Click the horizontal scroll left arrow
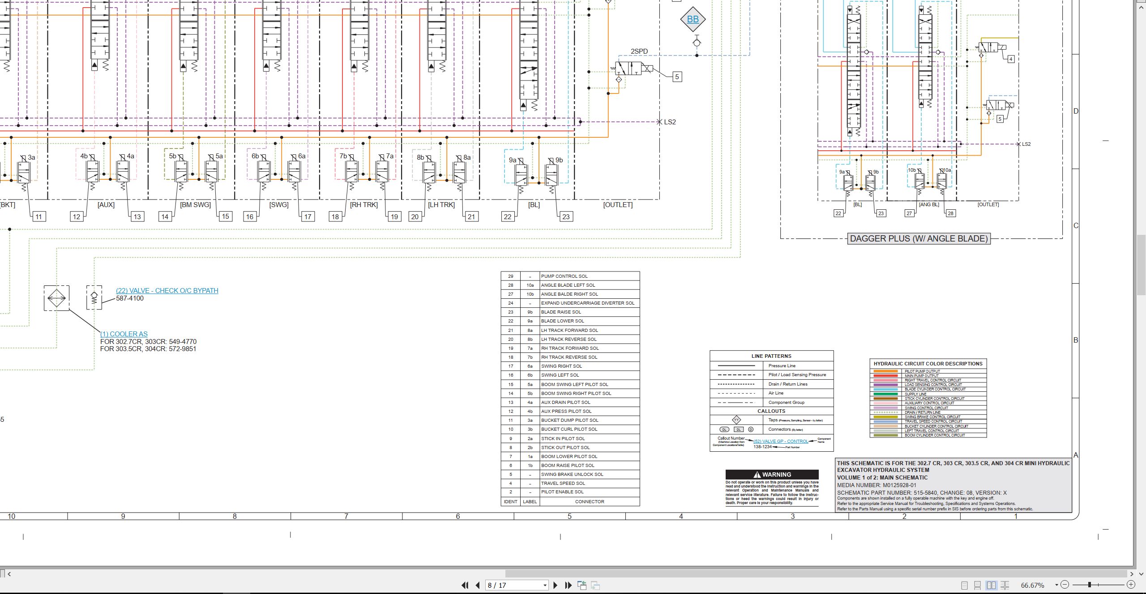This screenshot has width=1146, height=594. [x=9, y=573]
